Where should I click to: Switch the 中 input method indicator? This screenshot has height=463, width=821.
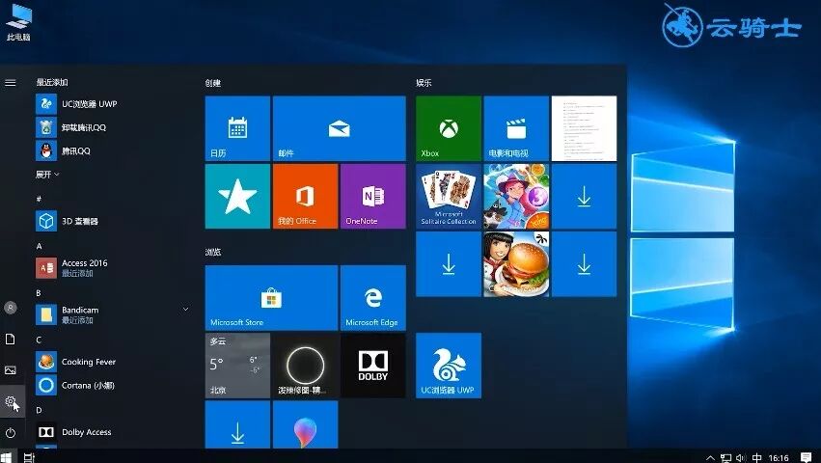click(x=756, y=458)
